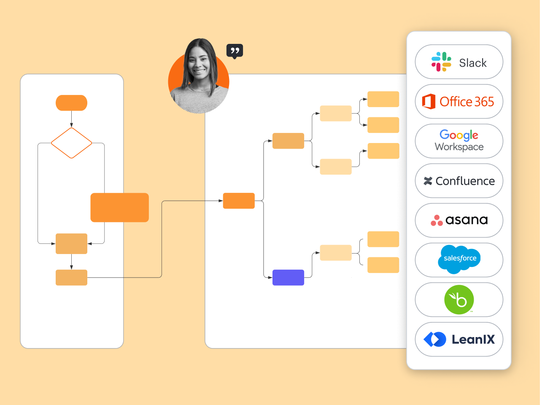Click the Confluence logo icon
Screen dimensions: 542x405
point(428,181)
